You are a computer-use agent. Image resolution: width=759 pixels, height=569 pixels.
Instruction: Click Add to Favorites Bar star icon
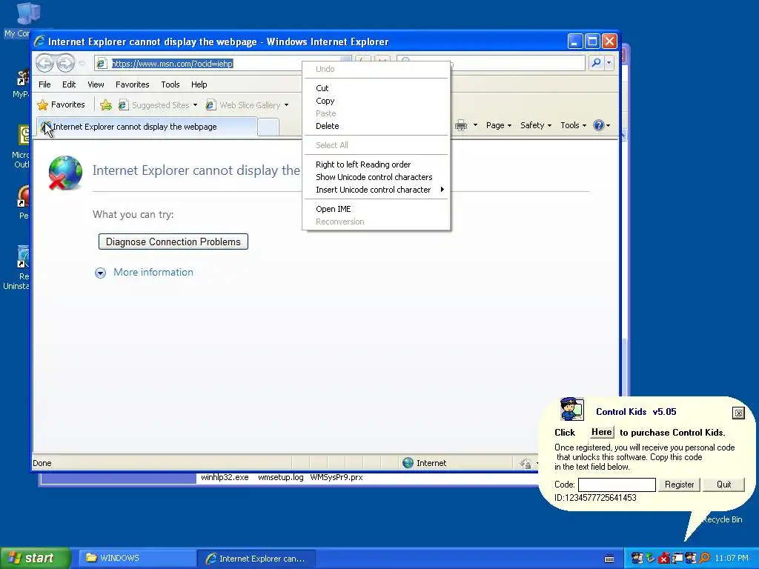coord(106,104)
